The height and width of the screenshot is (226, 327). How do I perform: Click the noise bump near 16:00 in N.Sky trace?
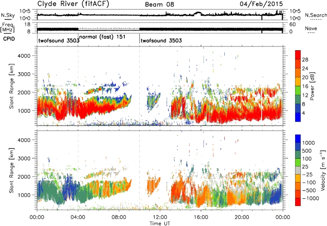[198, 13]
